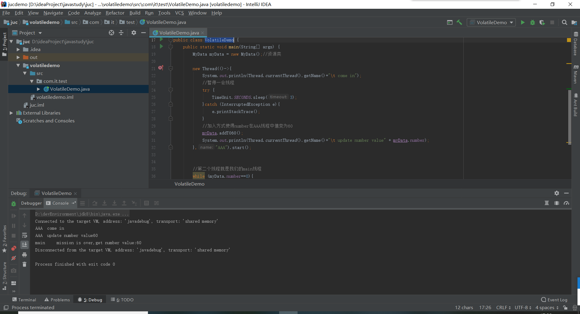Viewport: 580px width, 314px height.
Task: Open the Refactor menu
Action: pos(115,13)
